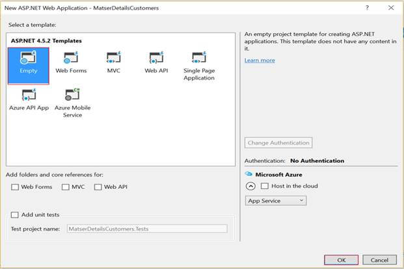Collapse the Microsoft Azure section chevron
This screenshot has height=269, width=404.
click(250, 186)
